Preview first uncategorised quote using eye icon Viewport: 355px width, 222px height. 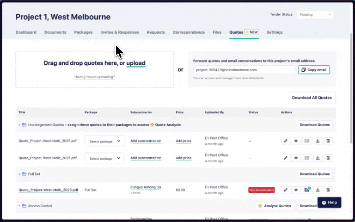click(296, 141)
